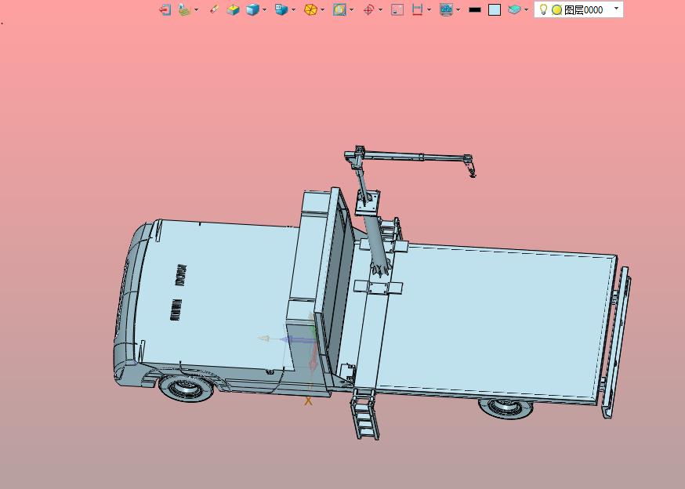Click the yellow-top box view icon
This screenshot has width=685, height=489.
point(234,9)
